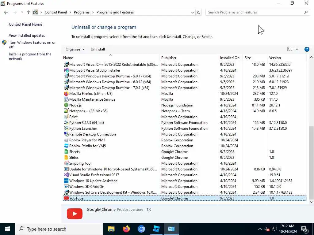Viewport: 314px width, 235px height.
Task: Open the recent locations dropdown arrow
Action: tap(22, 12)
